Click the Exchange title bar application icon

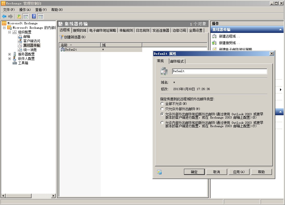[3, 3]
